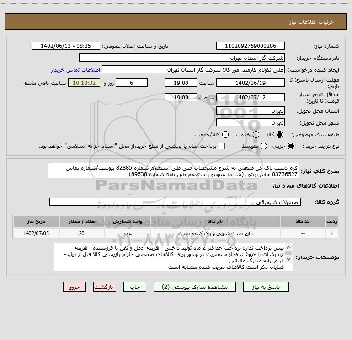Open مشاهده مدارک پیوستی (2) button
This screenshot has width=352, height=340.
[195, 287]
